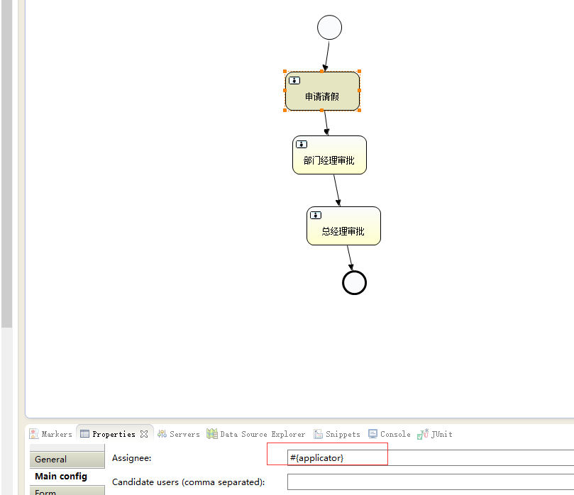574x495 pixels.
Task: Select the General properties section
Action: click(x=67, y=460)
